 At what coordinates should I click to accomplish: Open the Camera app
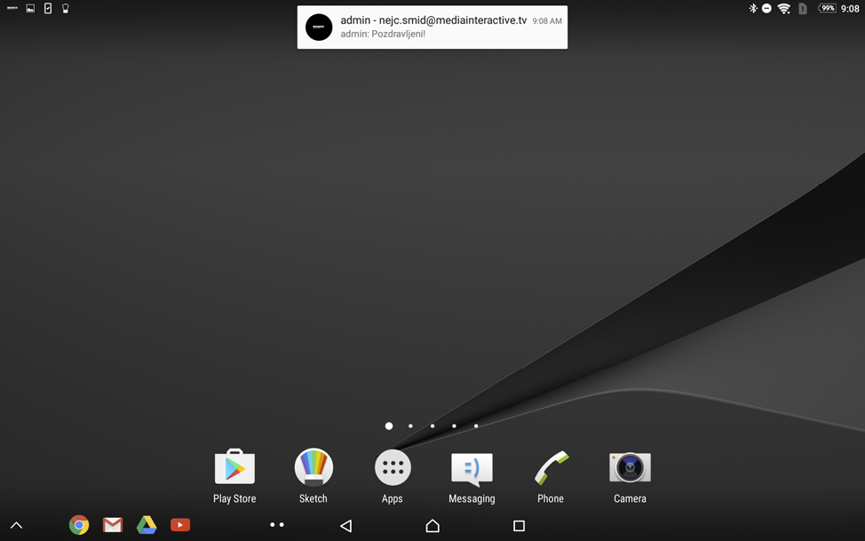coord(630,476)
